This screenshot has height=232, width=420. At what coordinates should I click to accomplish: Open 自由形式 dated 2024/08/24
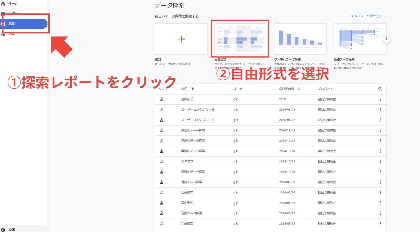click(x=187, y=192)
